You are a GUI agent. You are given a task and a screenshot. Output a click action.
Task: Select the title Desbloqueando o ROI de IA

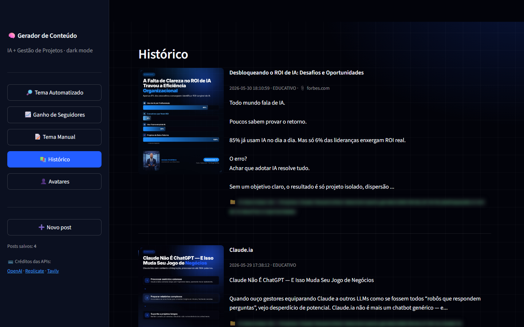tap(297, 73)
